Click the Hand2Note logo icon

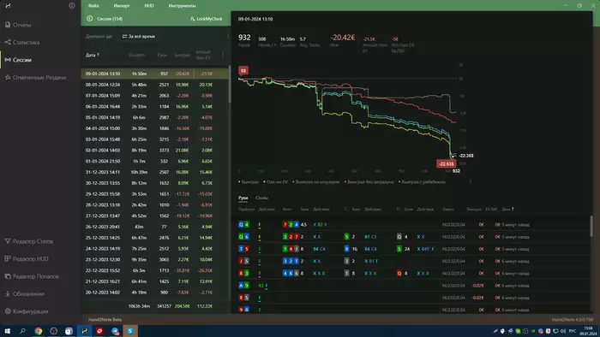coord(8,6)
